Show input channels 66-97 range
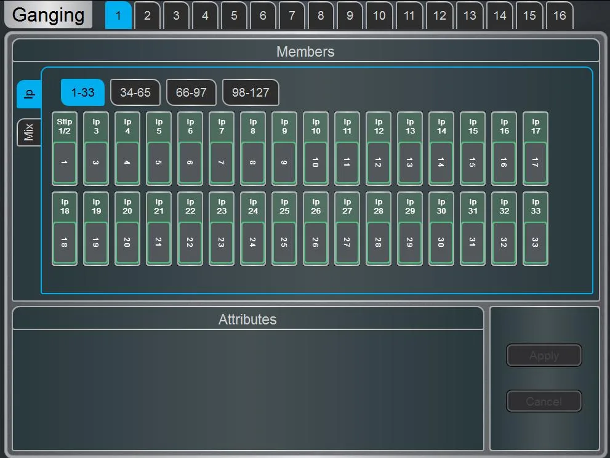Image resolution: width=610 pixels, height=458 pixels. (191, 92)
